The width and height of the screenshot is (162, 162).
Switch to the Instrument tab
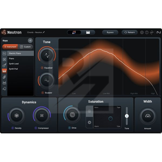[x=10, y=47]
